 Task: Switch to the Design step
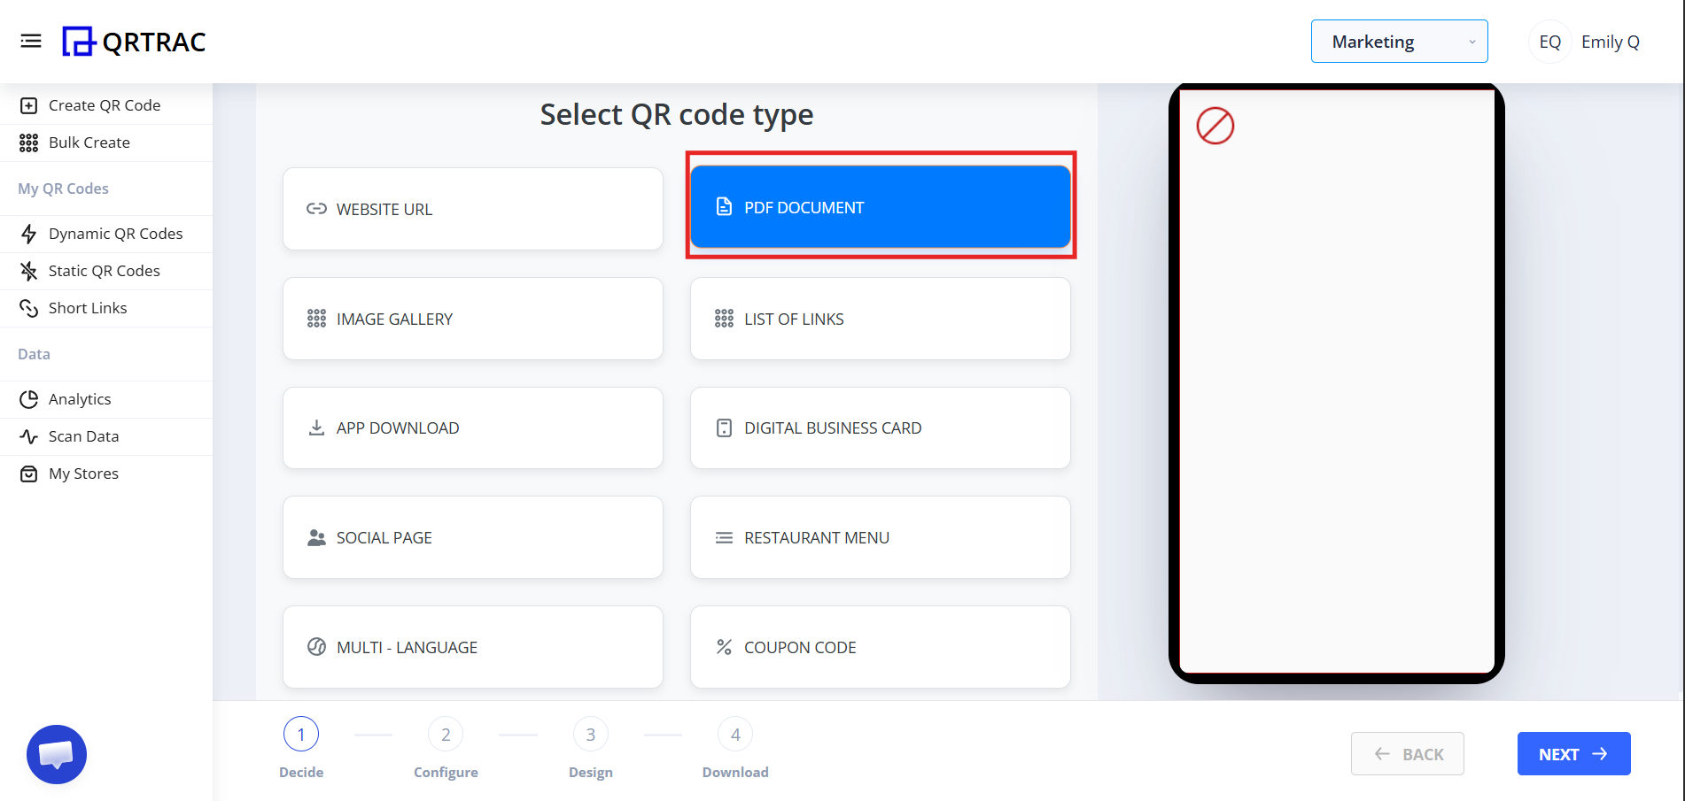click(590, 734)
